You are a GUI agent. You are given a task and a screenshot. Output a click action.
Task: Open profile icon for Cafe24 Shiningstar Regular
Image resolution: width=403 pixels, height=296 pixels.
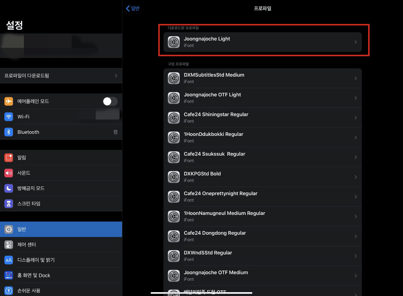[174, 118]
